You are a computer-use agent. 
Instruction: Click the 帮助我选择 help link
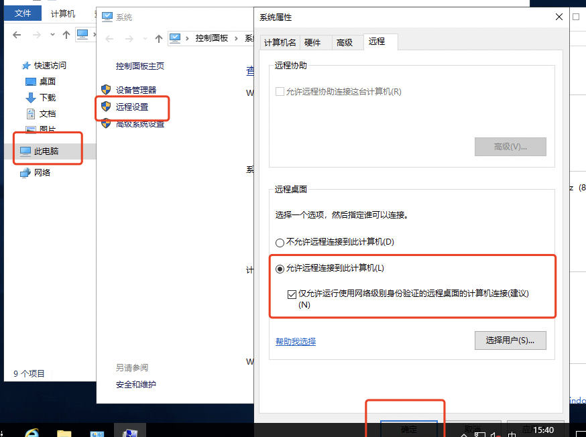[295, 341]
